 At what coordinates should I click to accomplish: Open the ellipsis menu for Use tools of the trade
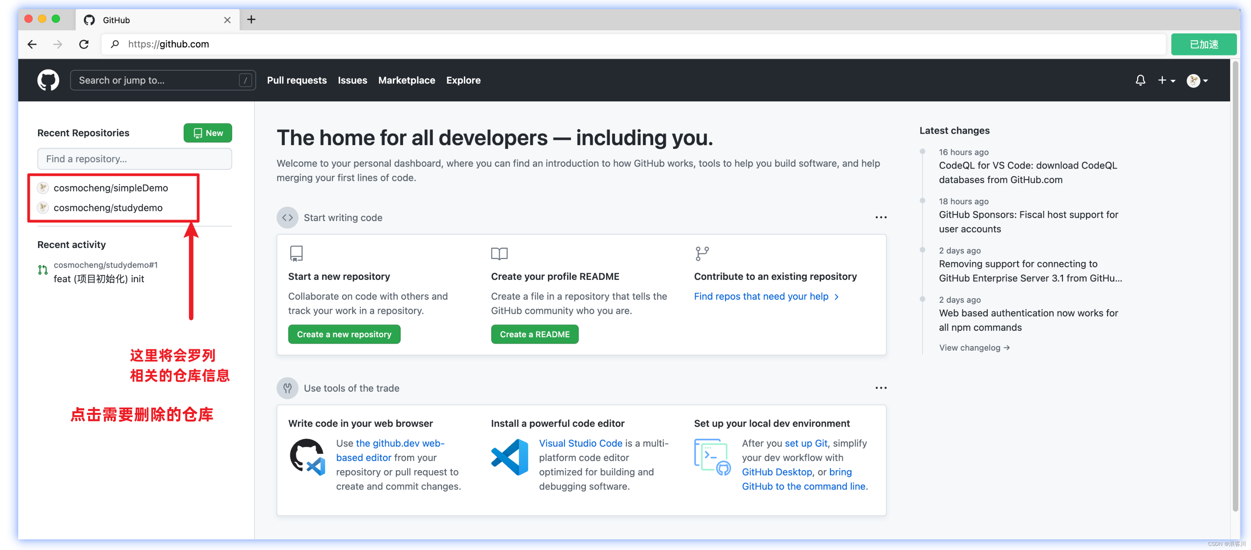(x=880, y=388)
